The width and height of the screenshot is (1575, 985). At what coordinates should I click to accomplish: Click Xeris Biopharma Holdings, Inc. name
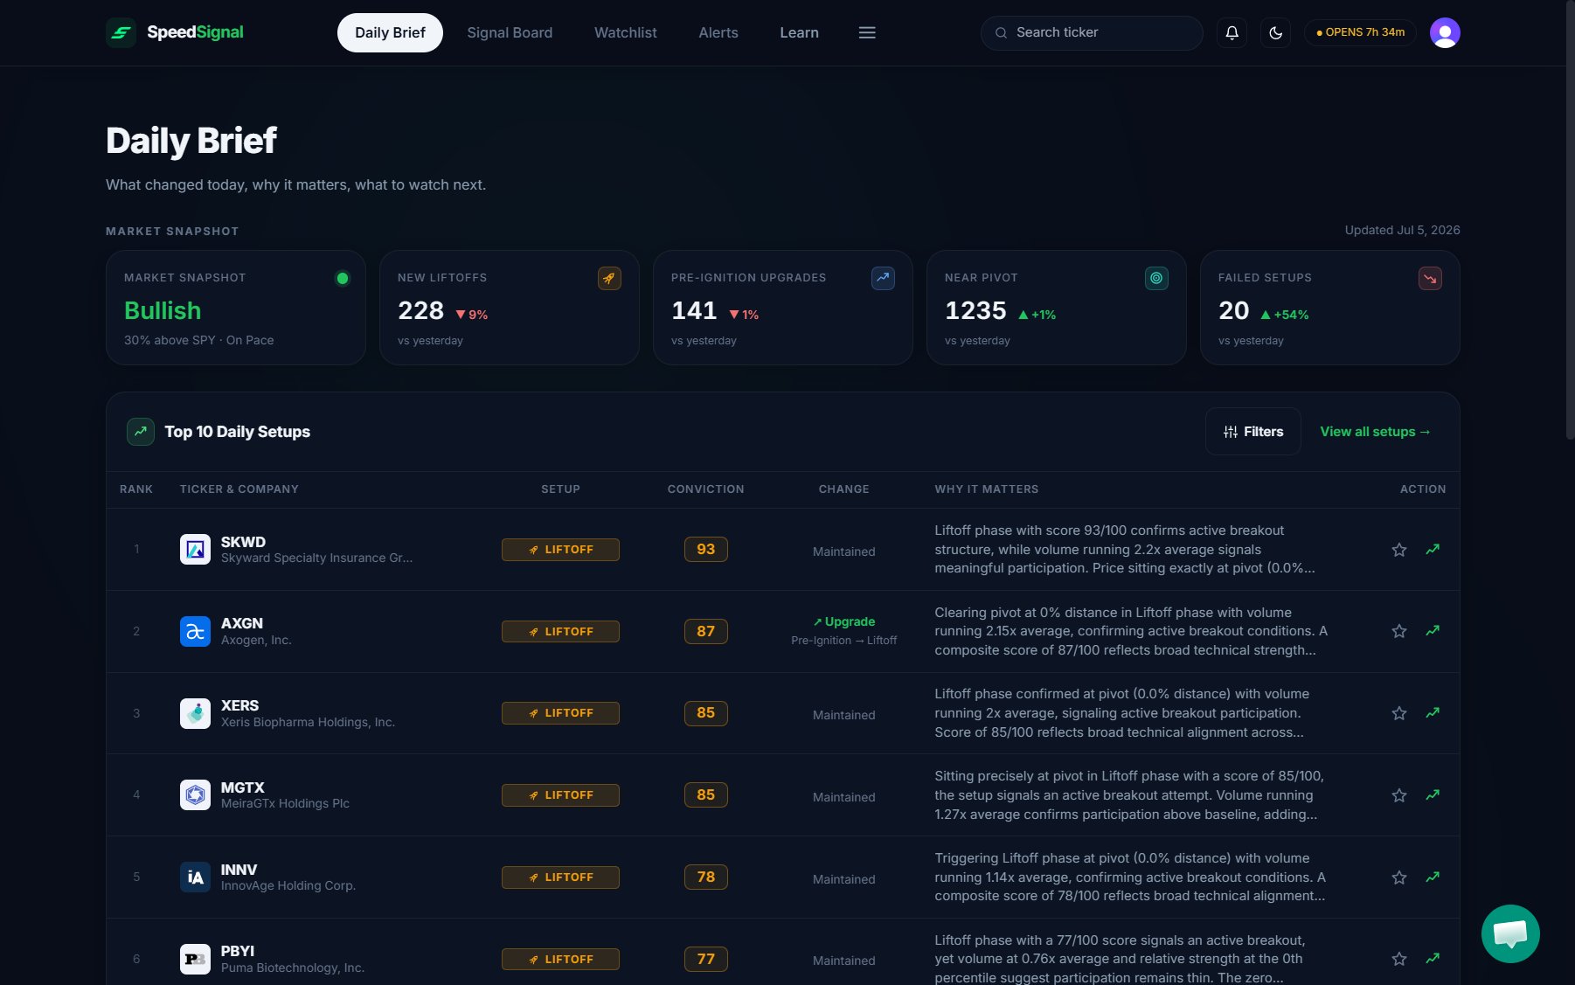308,722
